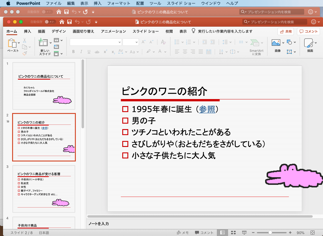Switch to slide sorter view icon
323x236 pixels.
click(233, 233)
